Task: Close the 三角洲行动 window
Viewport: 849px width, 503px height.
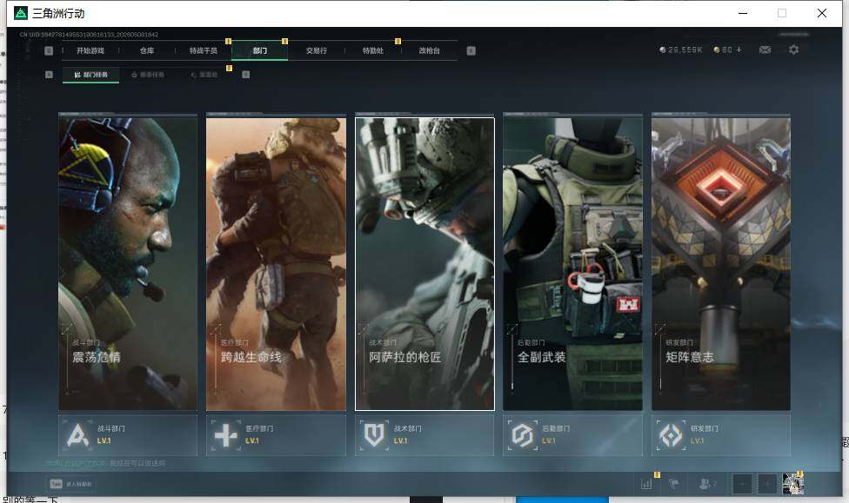Action: 822,13
